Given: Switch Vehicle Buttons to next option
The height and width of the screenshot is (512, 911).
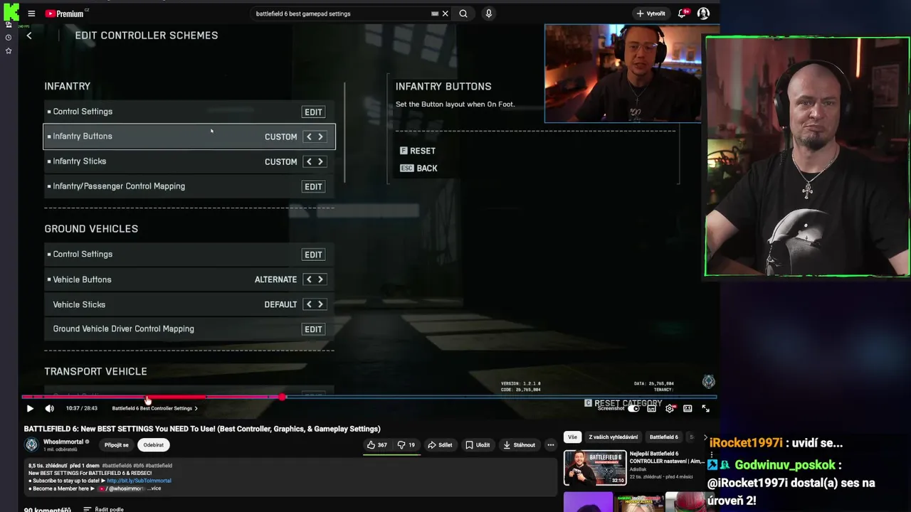Looking at the screenshot, I should (x=320, y=279).
